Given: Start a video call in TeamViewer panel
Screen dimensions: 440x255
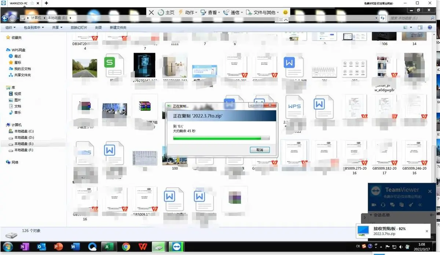Looking at the screenshot, I should 374,205.
